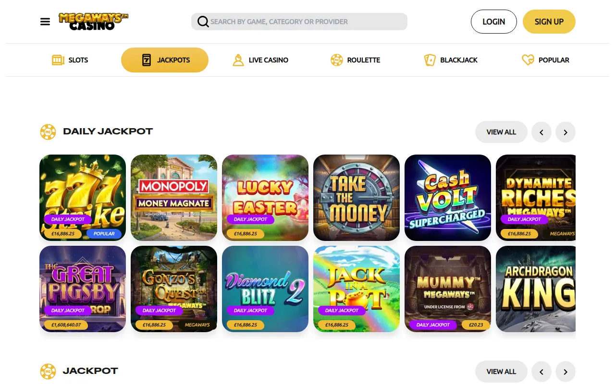
Task: Click the Live Casino dealer icon
Action: [238, 60]
